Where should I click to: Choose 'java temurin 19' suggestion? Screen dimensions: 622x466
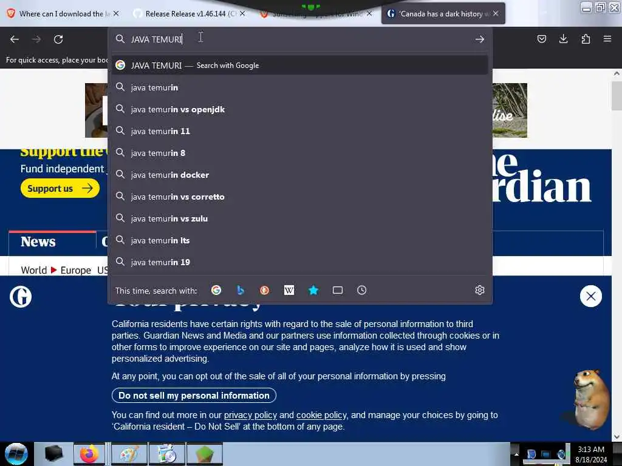tap(299, 262)
